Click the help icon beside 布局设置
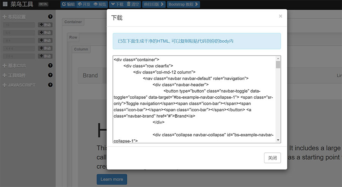The width and height of the screenshot is (342, 187). coord(50,17)
